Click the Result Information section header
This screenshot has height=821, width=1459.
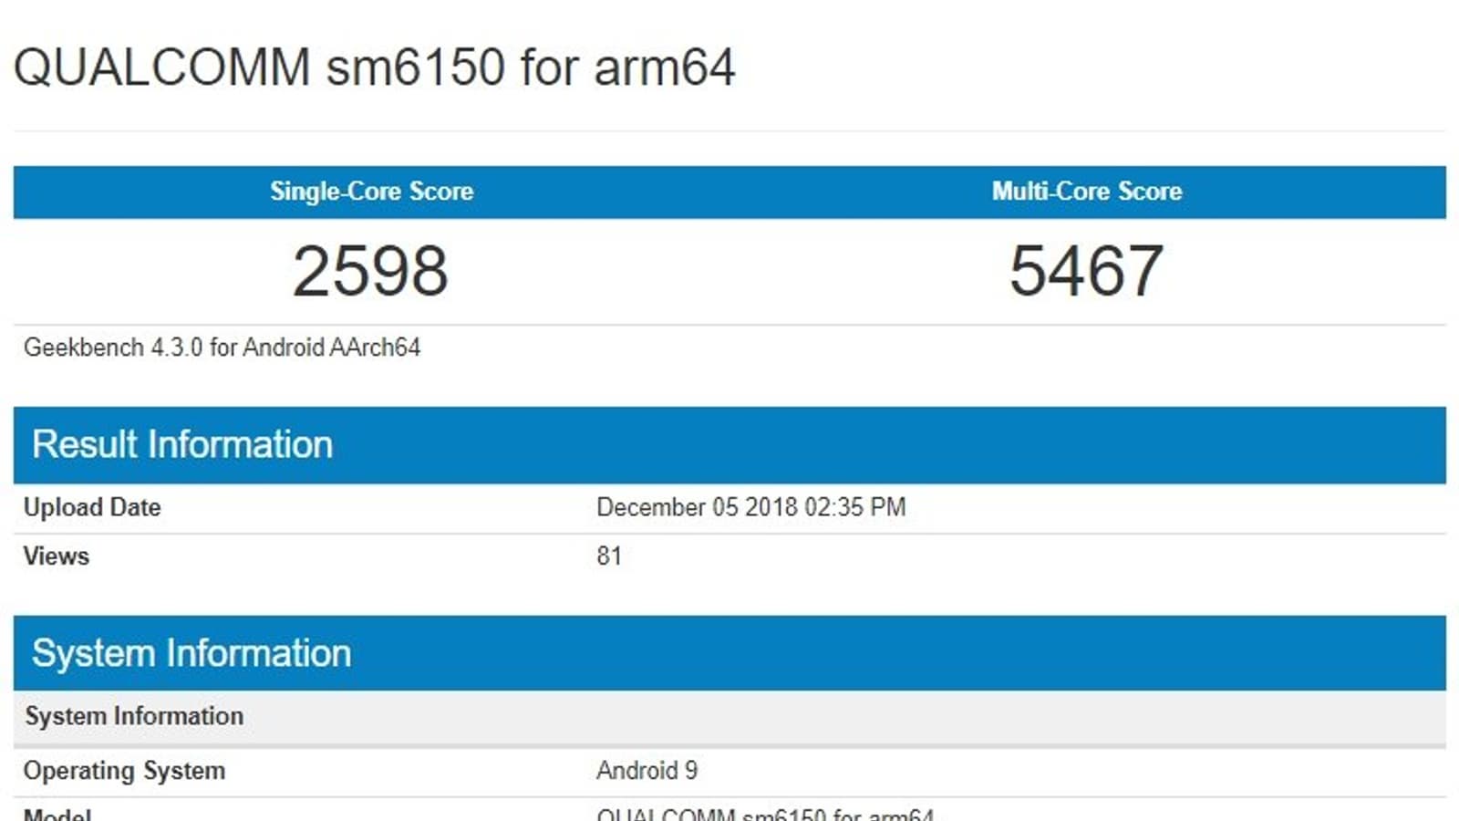tap(182, 445)
